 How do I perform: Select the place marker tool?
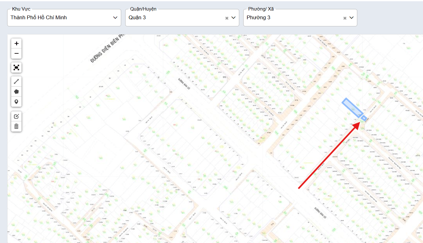(x=17, y=101)
